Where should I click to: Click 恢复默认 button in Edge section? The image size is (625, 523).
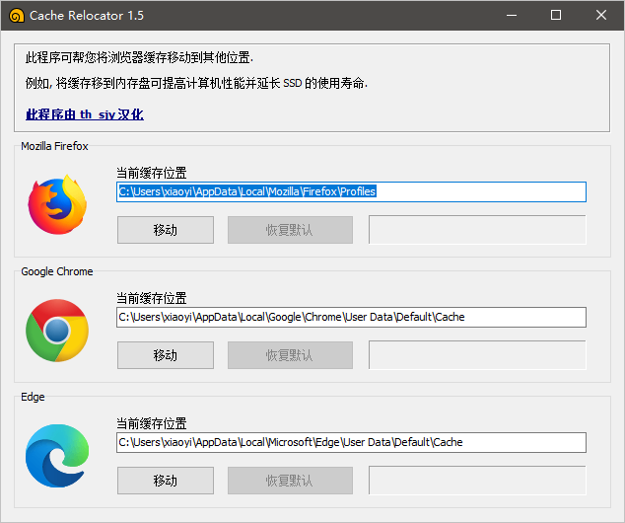coord(290,481)
